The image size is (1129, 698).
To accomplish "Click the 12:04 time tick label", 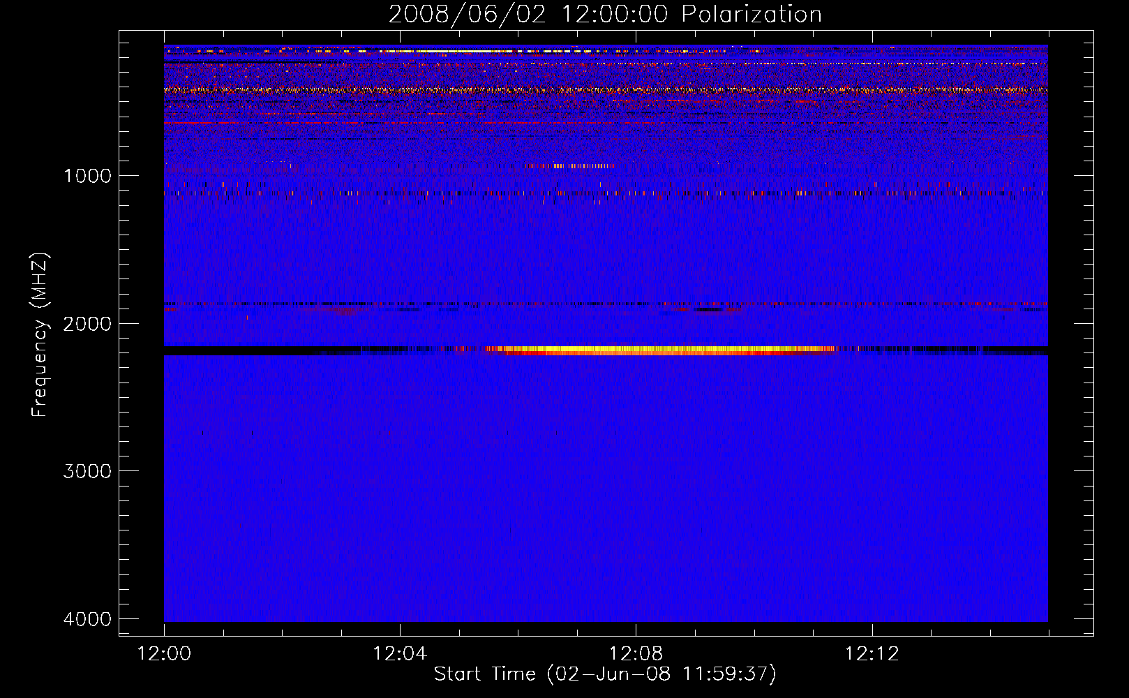I will 400,654.
